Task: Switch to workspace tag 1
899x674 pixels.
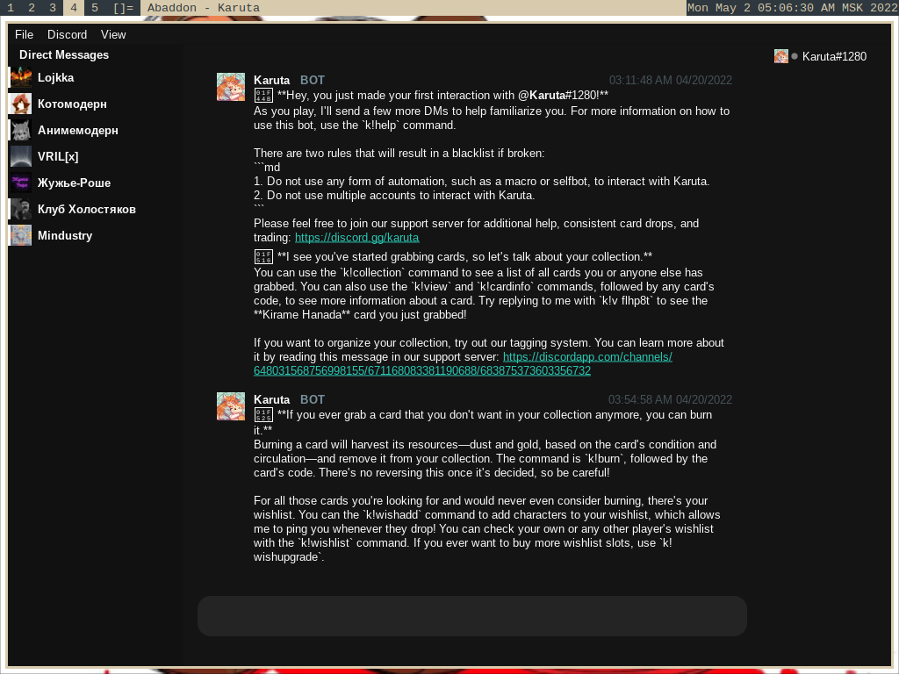Action: click(11, 7)
